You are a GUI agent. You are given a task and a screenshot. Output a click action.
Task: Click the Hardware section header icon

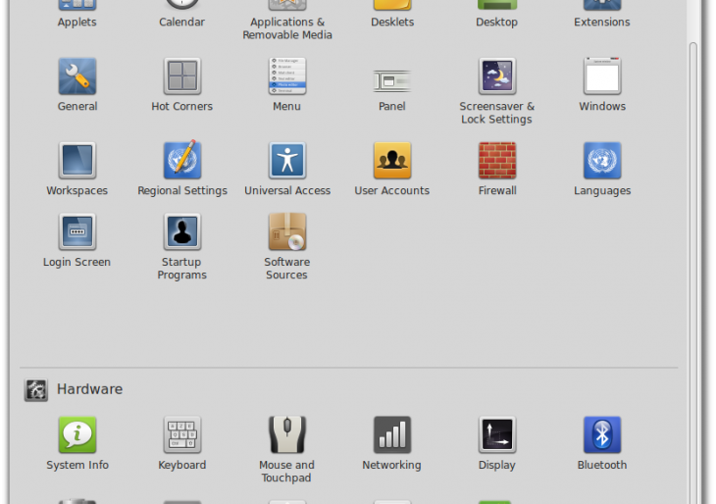point(36,390)
